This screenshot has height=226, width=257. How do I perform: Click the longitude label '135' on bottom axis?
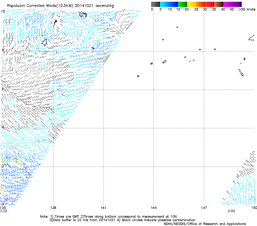(x=3, y=208)
